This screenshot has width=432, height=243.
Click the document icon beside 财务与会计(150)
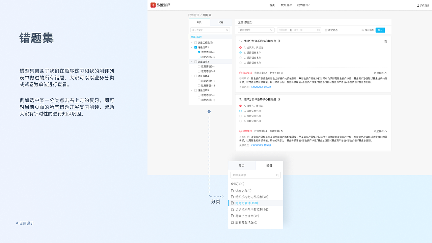tap(232, 202)
